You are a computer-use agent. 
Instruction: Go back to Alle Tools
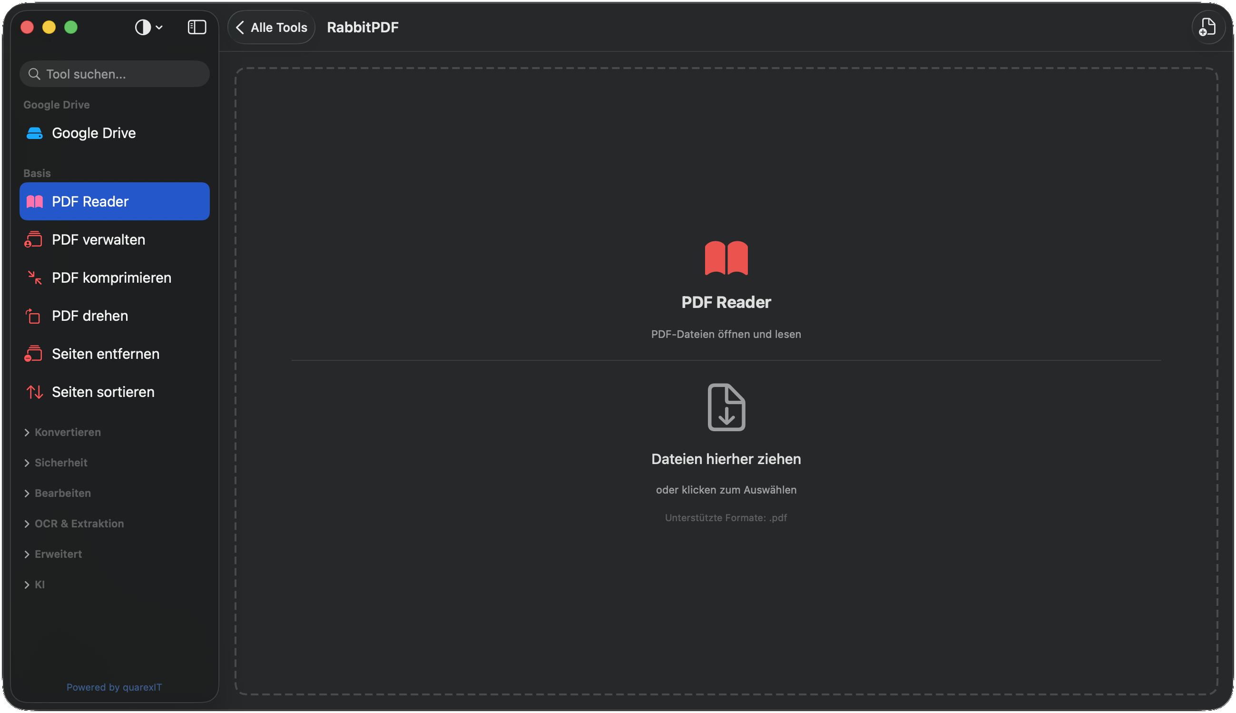[x=272, y=28]
